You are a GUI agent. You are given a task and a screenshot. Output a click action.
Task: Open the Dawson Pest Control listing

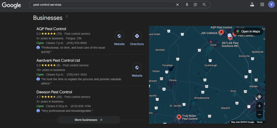(54, 92)
